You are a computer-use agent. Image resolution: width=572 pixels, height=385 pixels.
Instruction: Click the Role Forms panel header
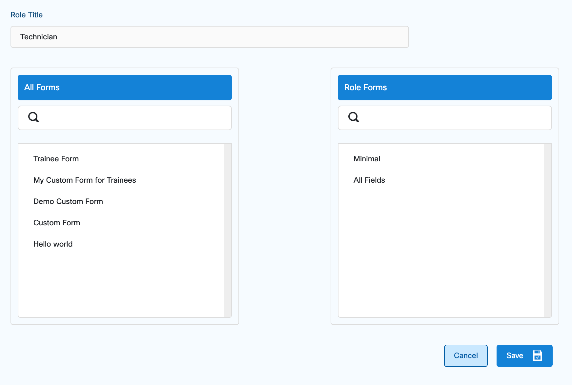point(444,88)
